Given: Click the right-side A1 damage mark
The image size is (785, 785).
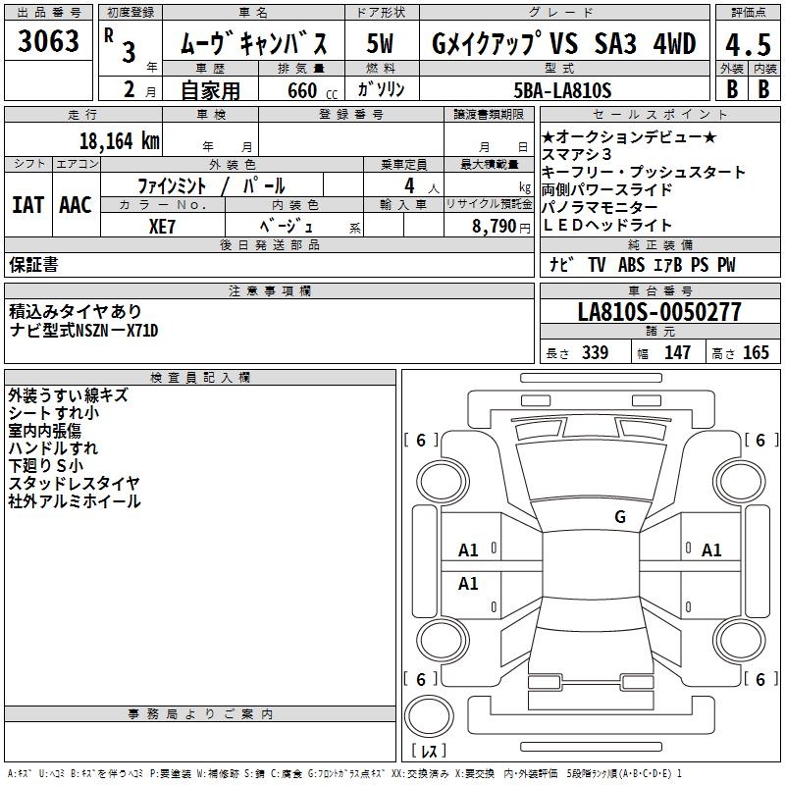Looking at the screenshot, I should click(711, 550).
